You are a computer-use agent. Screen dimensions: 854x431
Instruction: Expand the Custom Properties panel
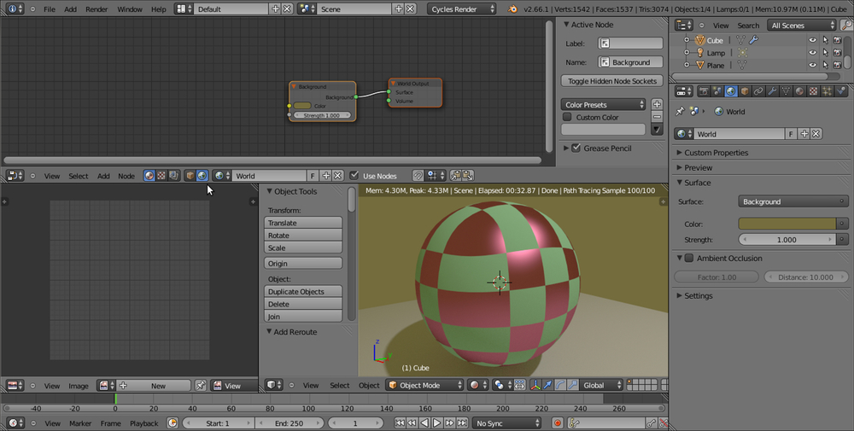(x=716, y=153)
